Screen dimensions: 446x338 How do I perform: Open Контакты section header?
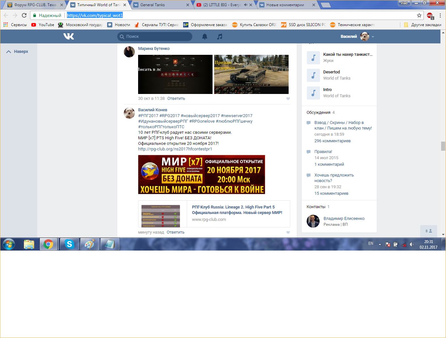point(316,207)
